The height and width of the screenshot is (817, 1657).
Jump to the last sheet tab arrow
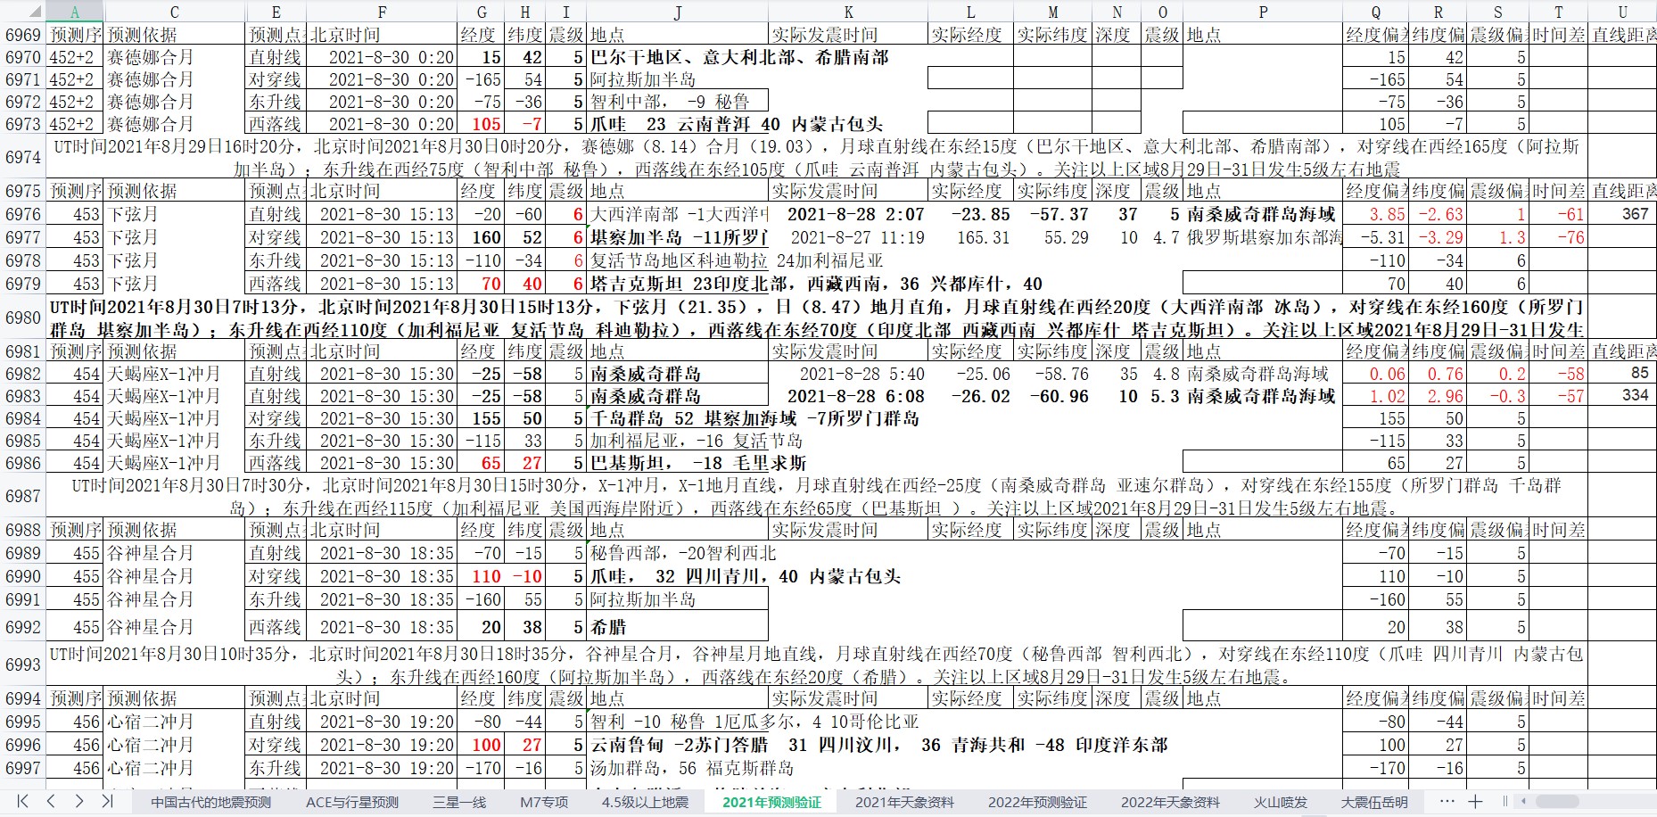[107, 801]
